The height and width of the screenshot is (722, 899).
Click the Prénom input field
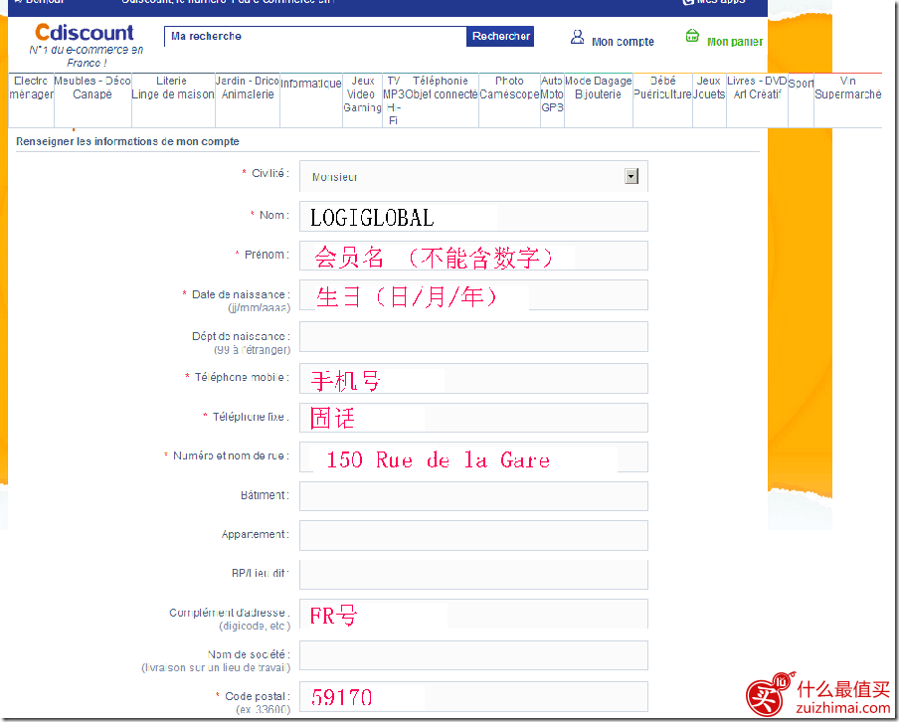tap(473, 256)
